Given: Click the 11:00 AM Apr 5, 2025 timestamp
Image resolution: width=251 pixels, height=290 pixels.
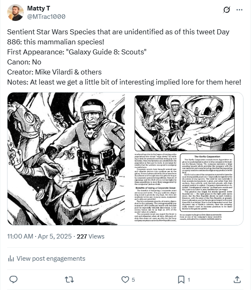Looking at the screenshot, I should click(x=39, y=236).
